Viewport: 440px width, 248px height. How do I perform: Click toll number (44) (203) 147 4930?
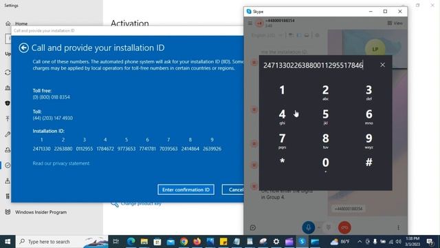pos(53,118)
